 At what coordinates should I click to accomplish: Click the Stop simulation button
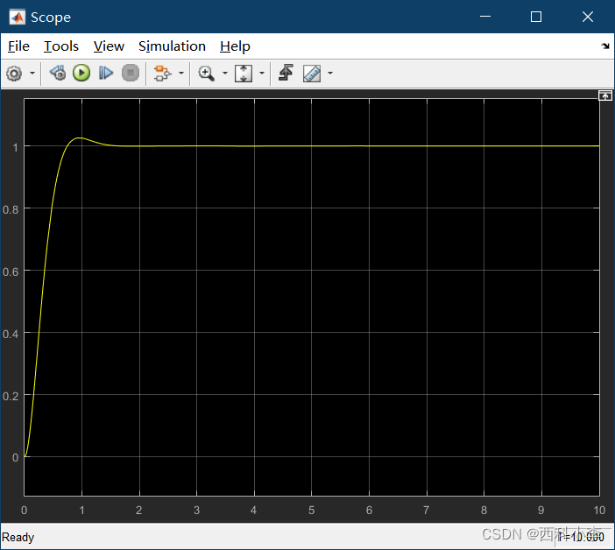pyautogui.click(x=131, y=74)
